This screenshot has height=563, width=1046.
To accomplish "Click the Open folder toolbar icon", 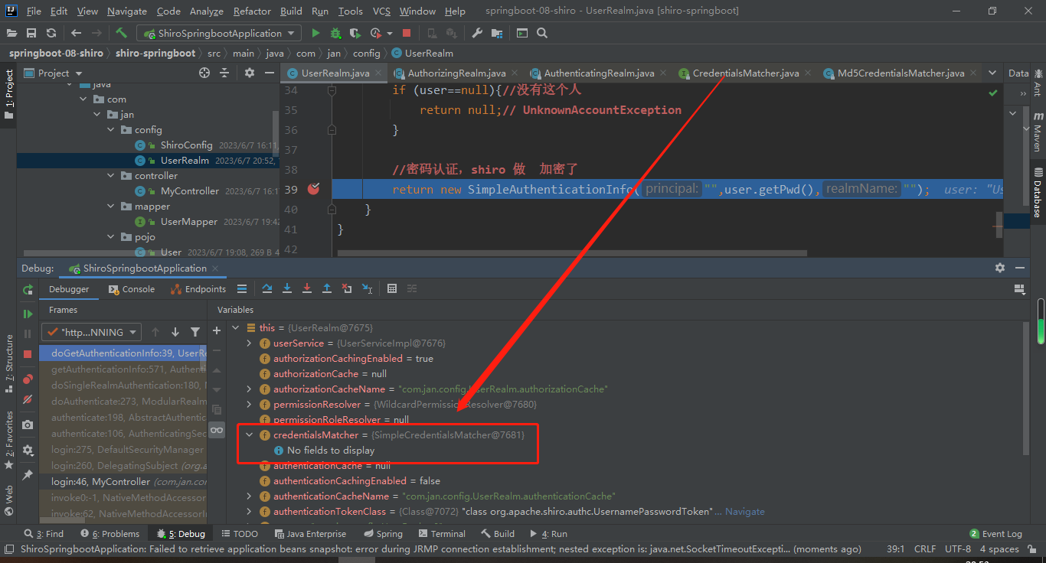I will 11,33.
